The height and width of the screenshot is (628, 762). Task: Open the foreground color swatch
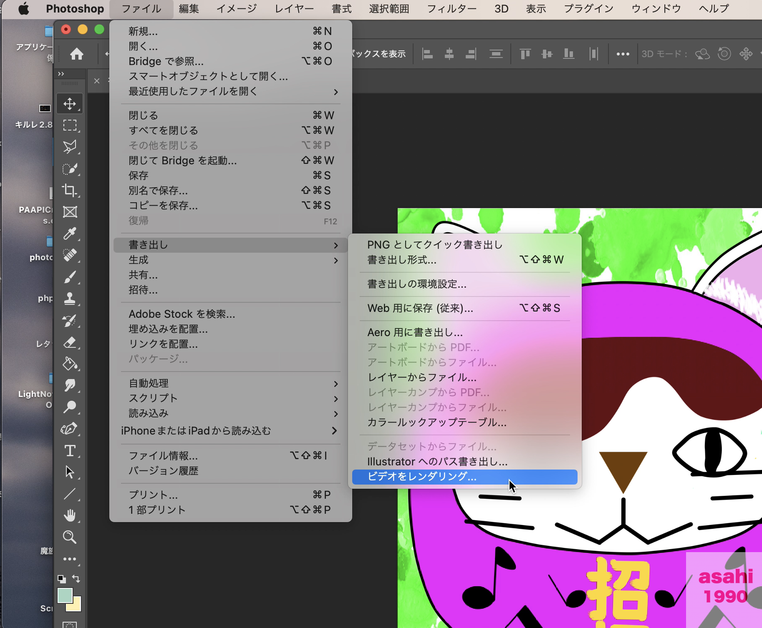point(65,595)
